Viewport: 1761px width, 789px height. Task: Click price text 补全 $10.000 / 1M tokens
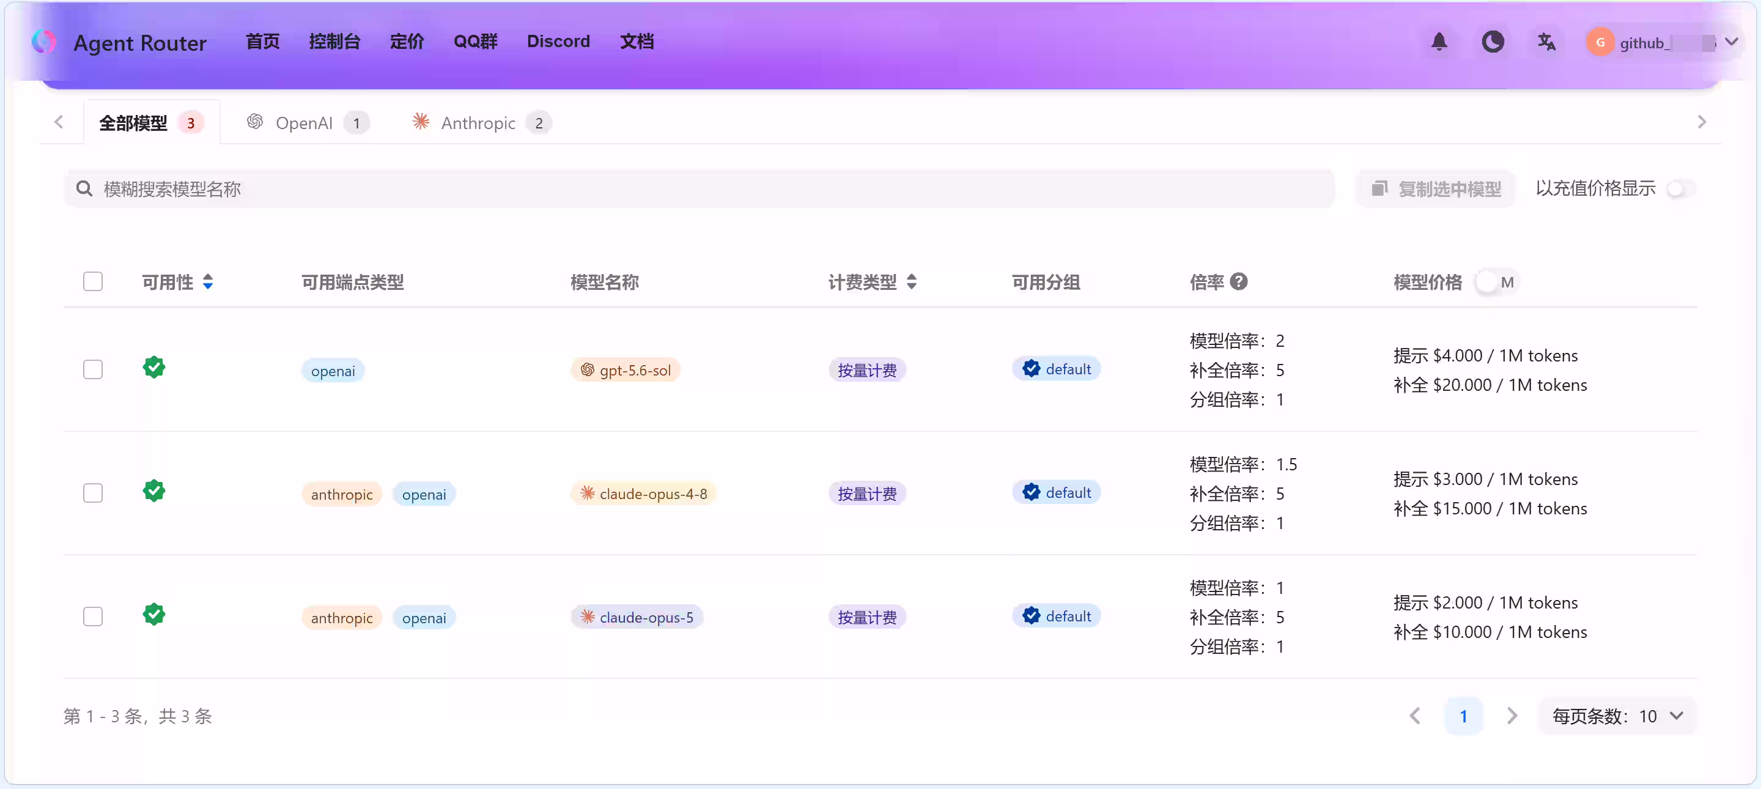point(1490,632)
